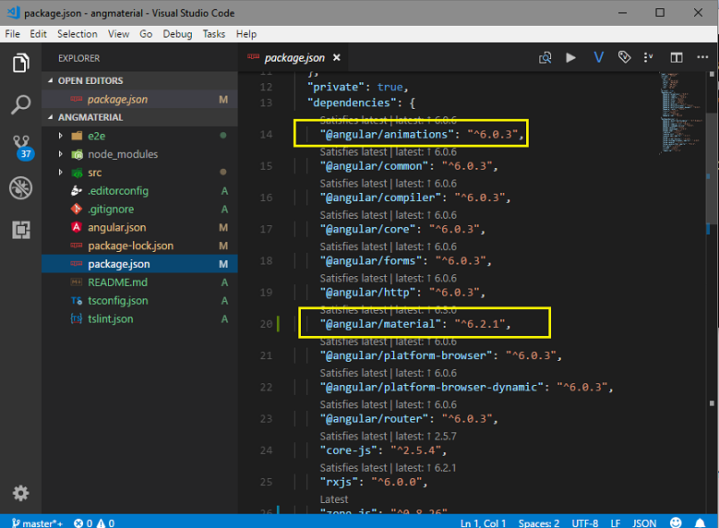The width and height of the screenshot is (719, 528).
Task: Open notifications bell in status bar
Action: point(700,522)
